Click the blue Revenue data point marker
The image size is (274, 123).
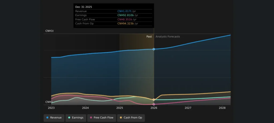(x=154, y=49)
